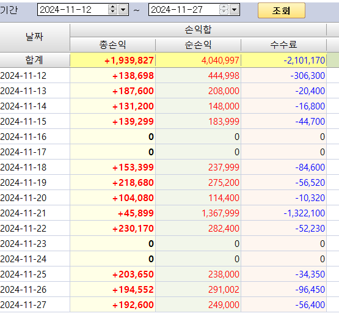Select the +230,170 총손익 cell
The width and height of the screenshot is (339, 316).
coord(112,229)
